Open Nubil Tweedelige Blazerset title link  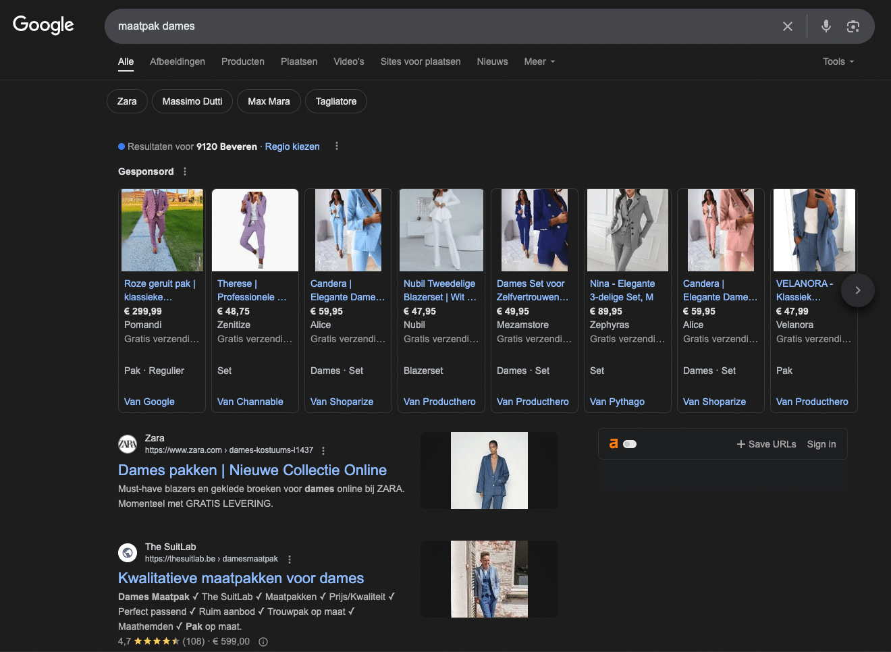440,290
